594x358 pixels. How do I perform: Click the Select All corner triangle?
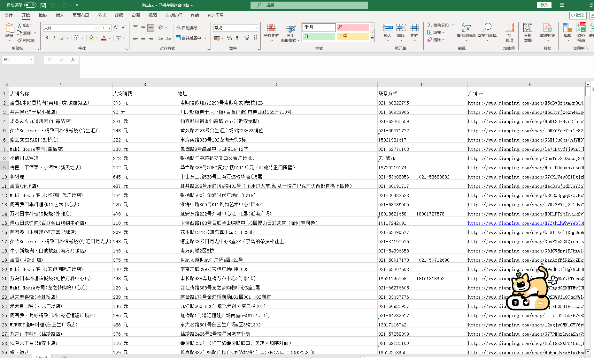click(x=6, y=84)
